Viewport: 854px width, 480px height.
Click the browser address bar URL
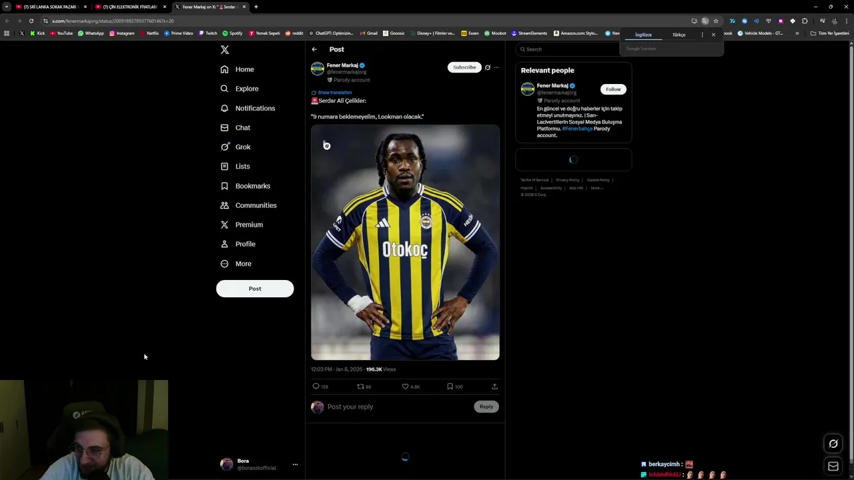(113, 21)
